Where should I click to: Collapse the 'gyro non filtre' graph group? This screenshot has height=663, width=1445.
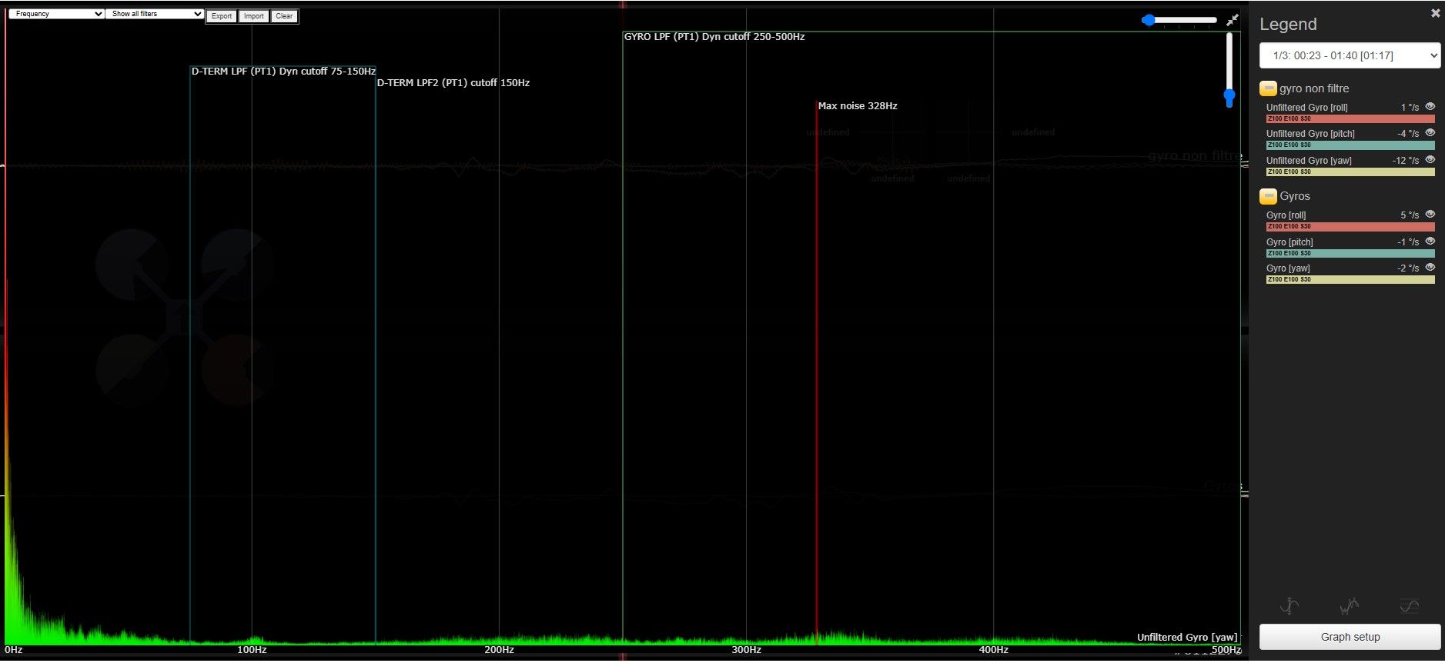pyautogui.click(x=1268, y=88)
